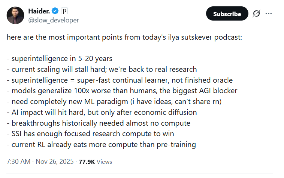
Task: Click the blue verified checkmark badge
Action: pyautogui.click(x=55, y=11)
